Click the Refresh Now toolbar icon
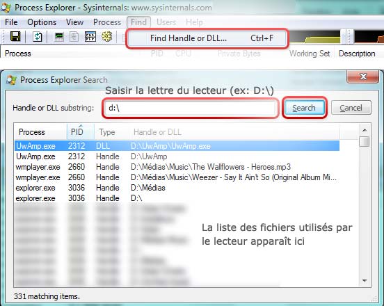384x306 pixels. click(x=38, y=37)
